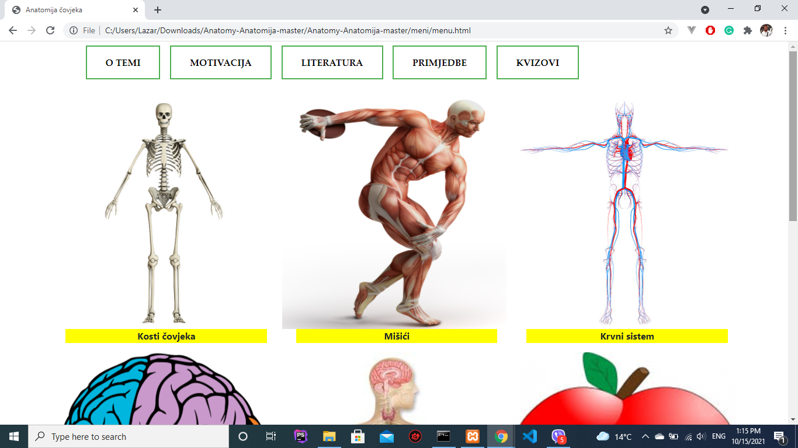Open the Mail app on the taskbar
Screen dimensions: 798x448
[x=386, y=436]
